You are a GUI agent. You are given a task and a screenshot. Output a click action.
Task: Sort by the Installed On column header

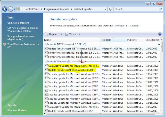153,40
